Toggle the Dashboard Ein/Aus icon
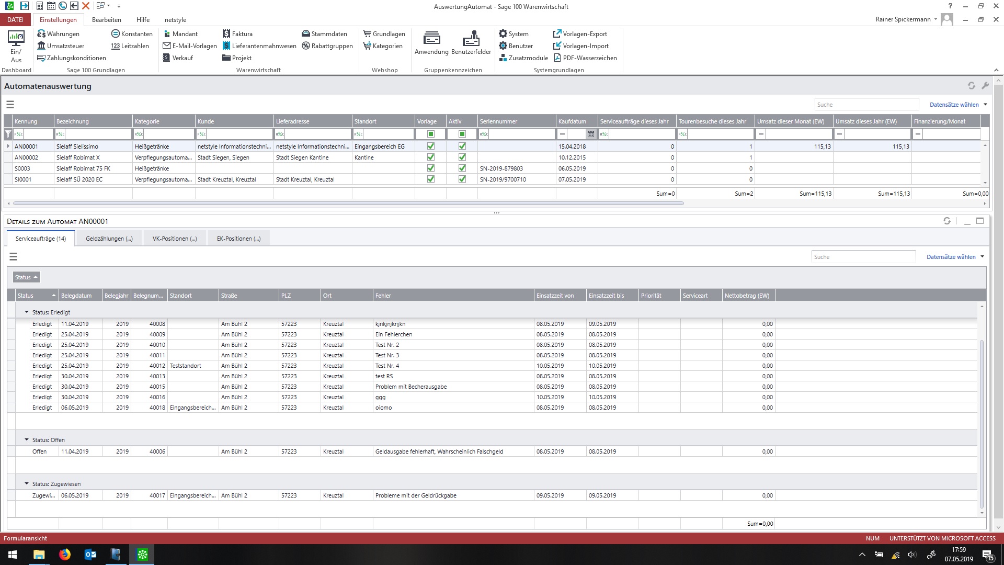1004x565 pixels. 16,47
